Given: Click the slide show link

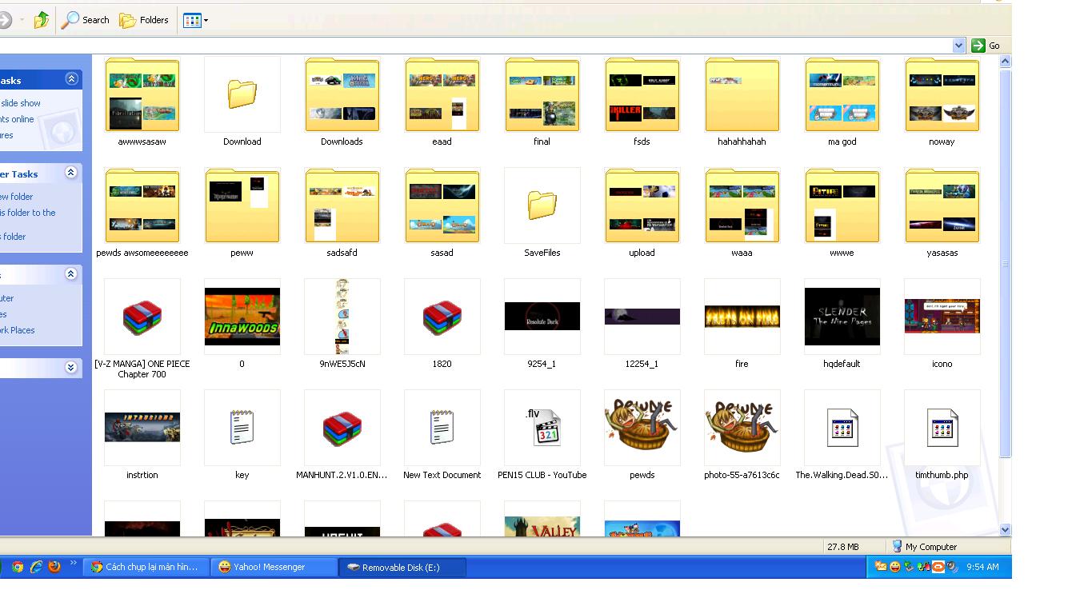Looking at the screenshot, I should point(20,103).
